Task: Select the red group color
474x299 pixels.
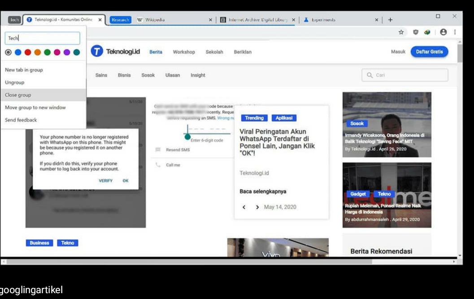Action: pos(28,52)
